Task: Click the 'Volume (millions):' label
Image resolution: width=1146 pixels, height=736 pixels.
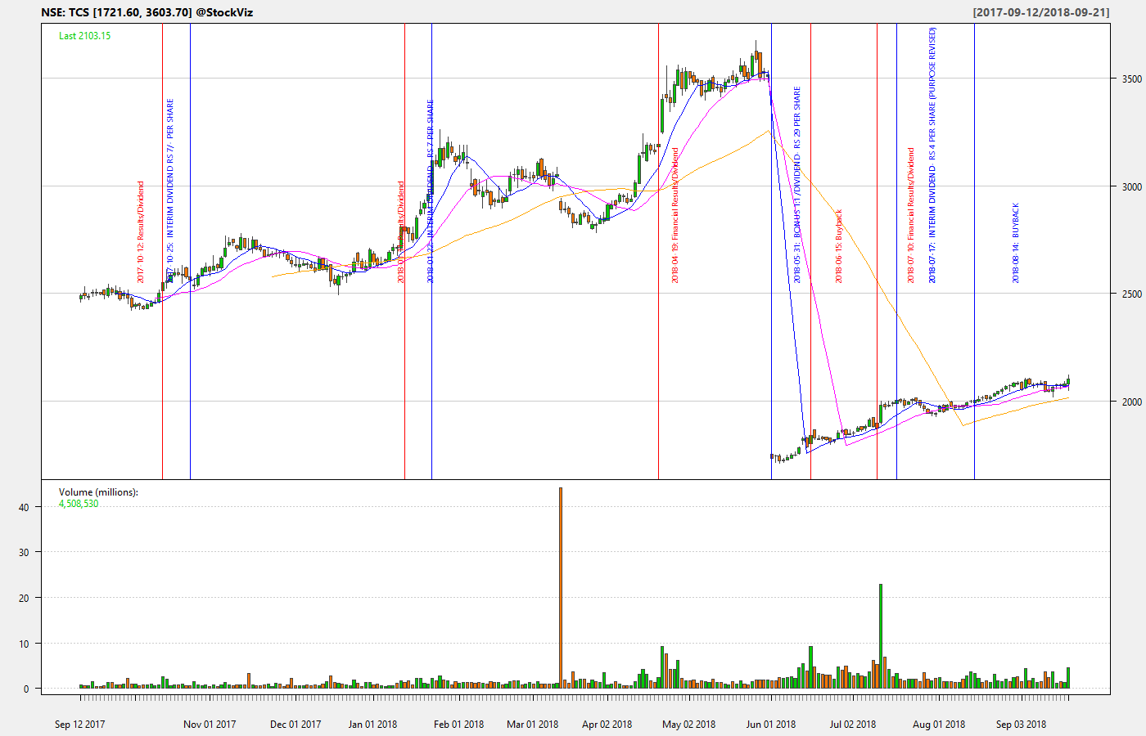Action: coord(98,492)
